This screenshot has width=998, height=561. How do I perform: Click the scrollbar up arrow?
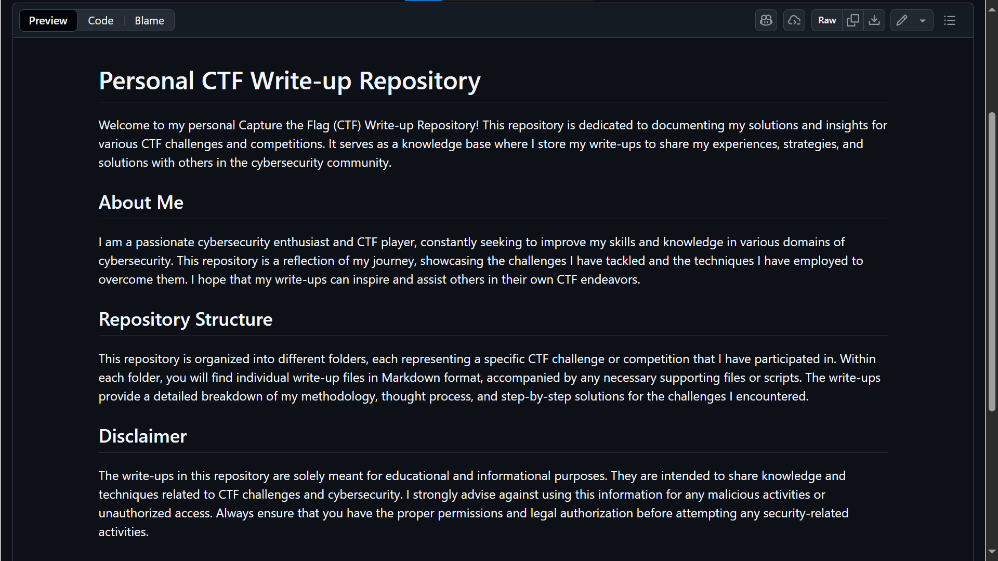click(992, 8)
